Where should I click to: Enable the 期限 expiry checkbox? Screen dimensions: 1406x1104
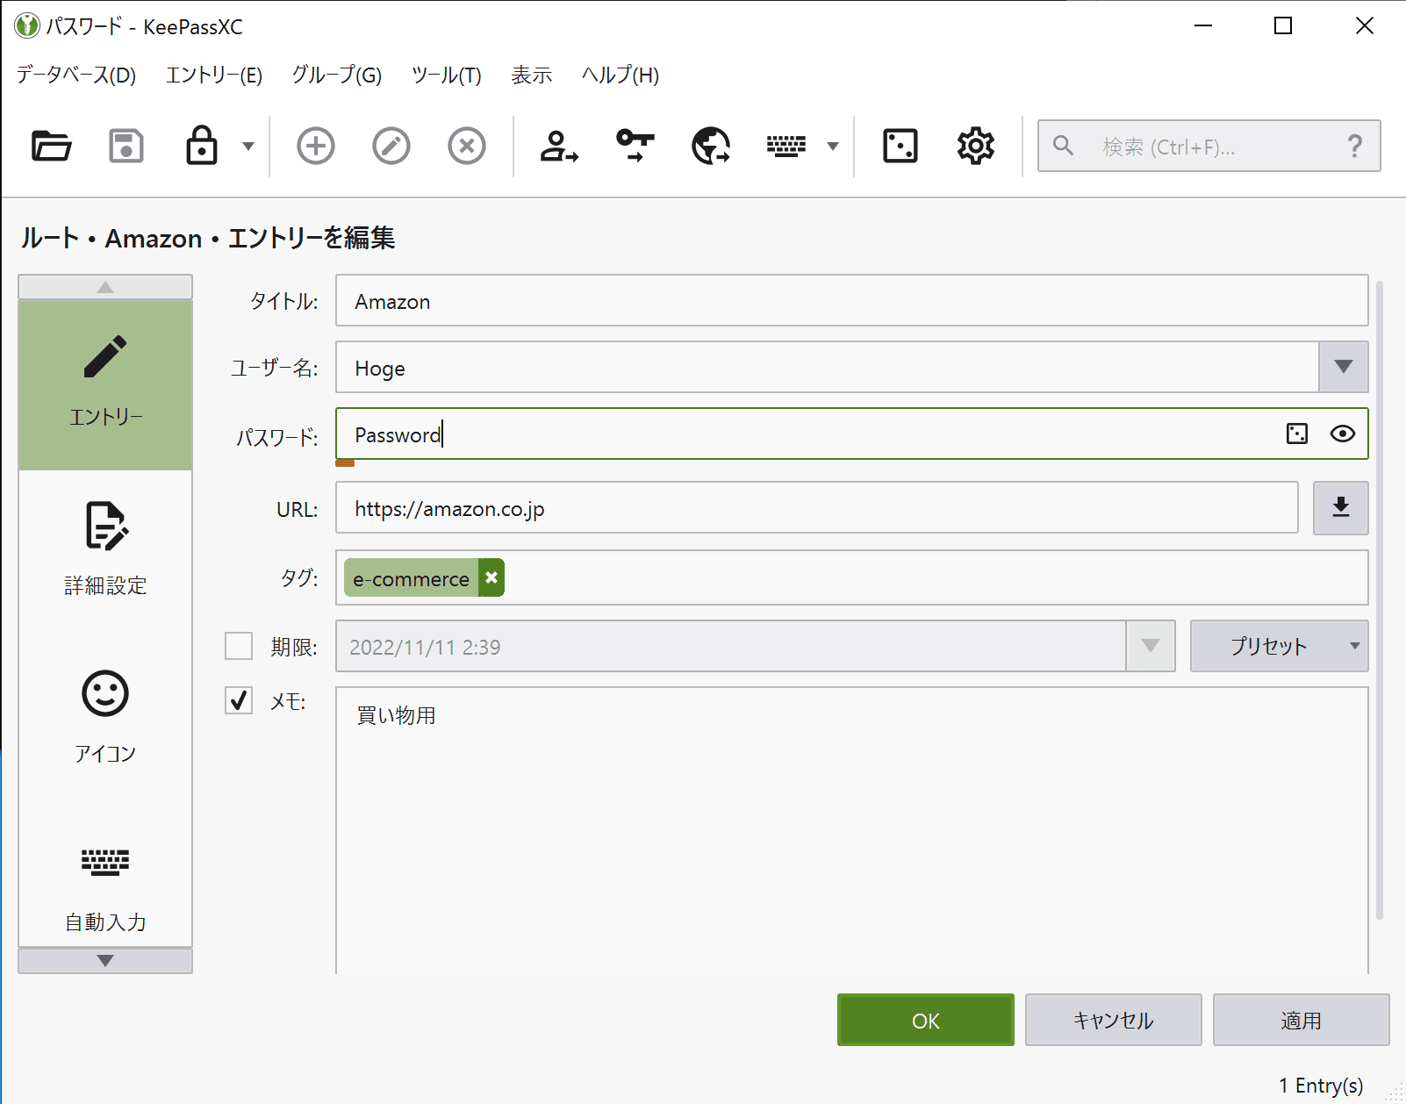[239, 646]
